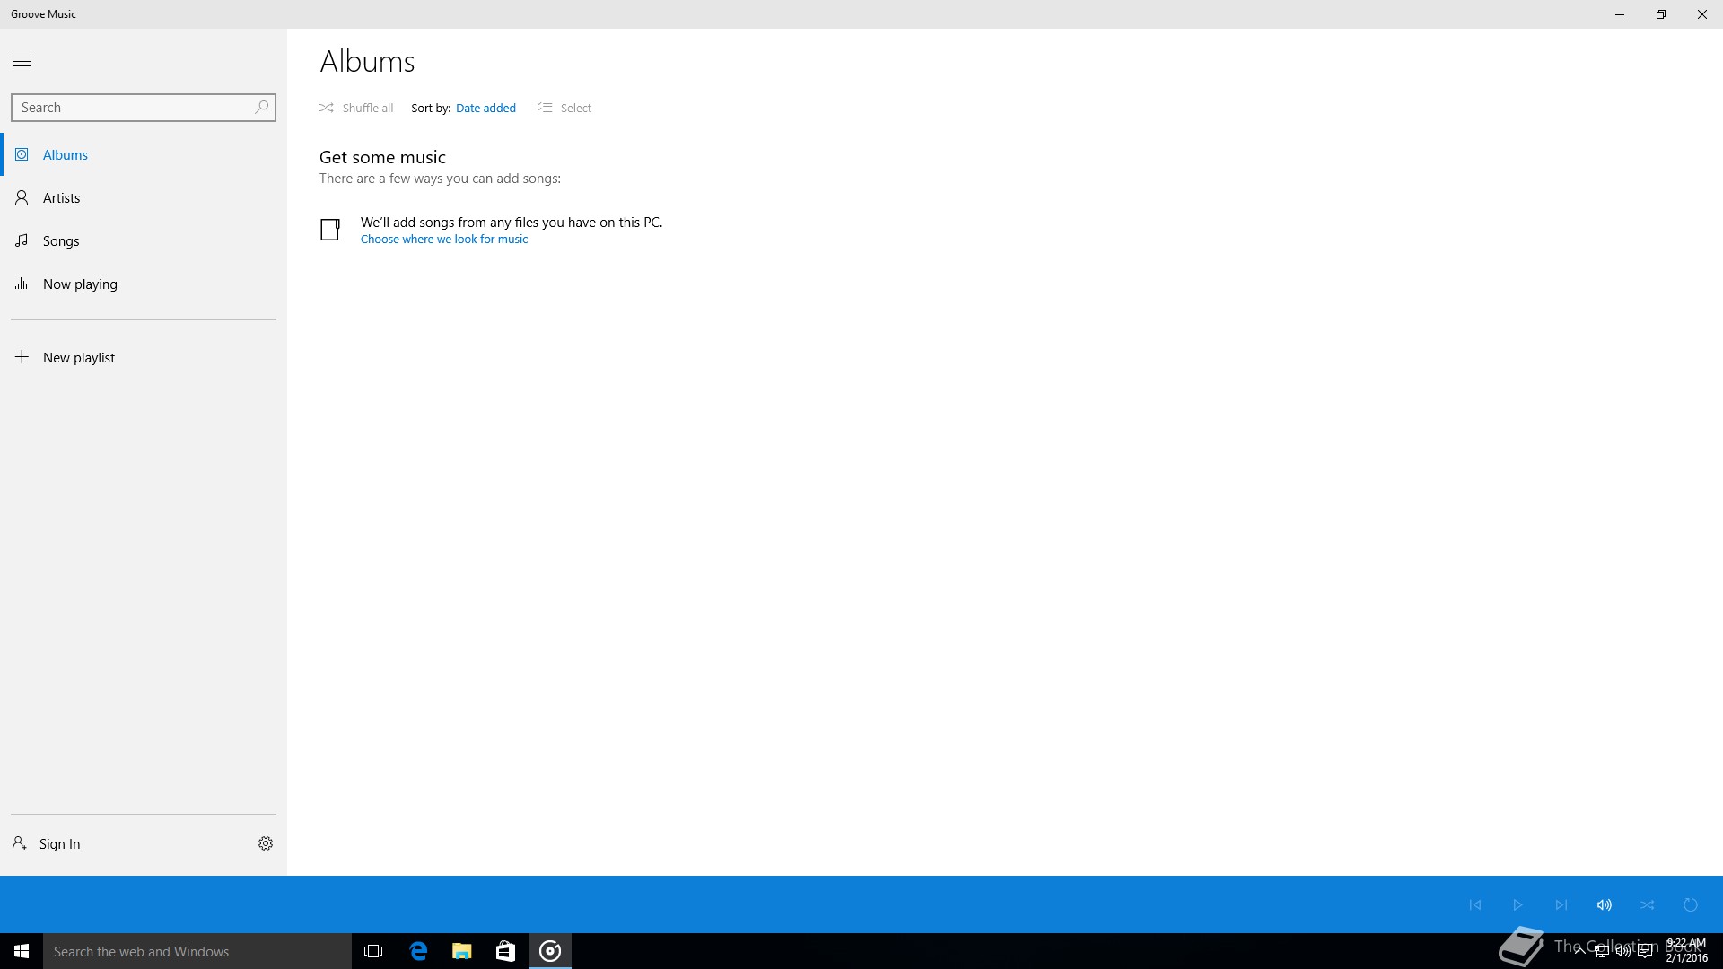This screenshot has width=1723, height=969.
Task: Click Shuffle all above albums list
Action: [357, 108]
